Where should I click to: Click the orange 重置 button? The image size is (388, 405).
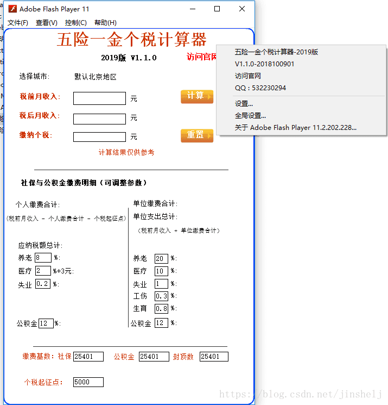coord(197,135)
